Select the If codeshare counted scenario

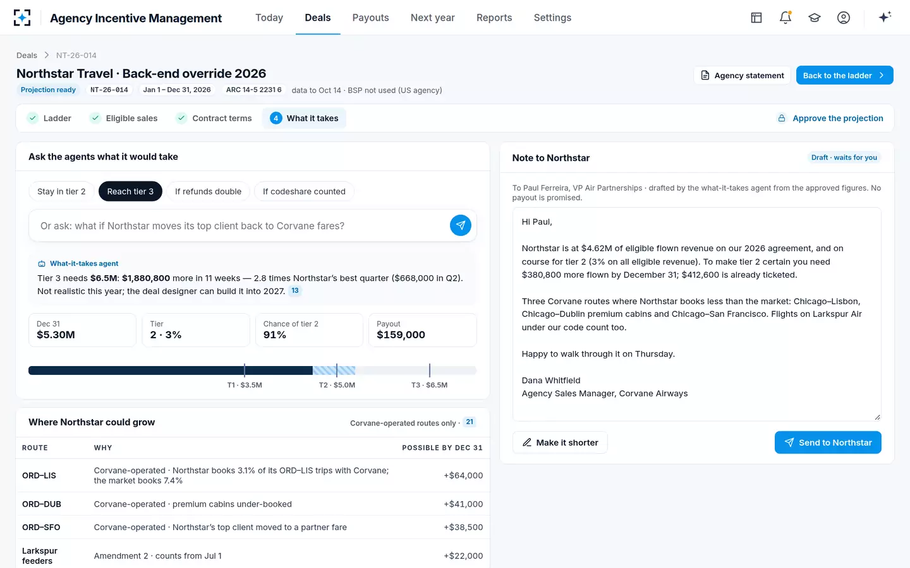(304, 191)
